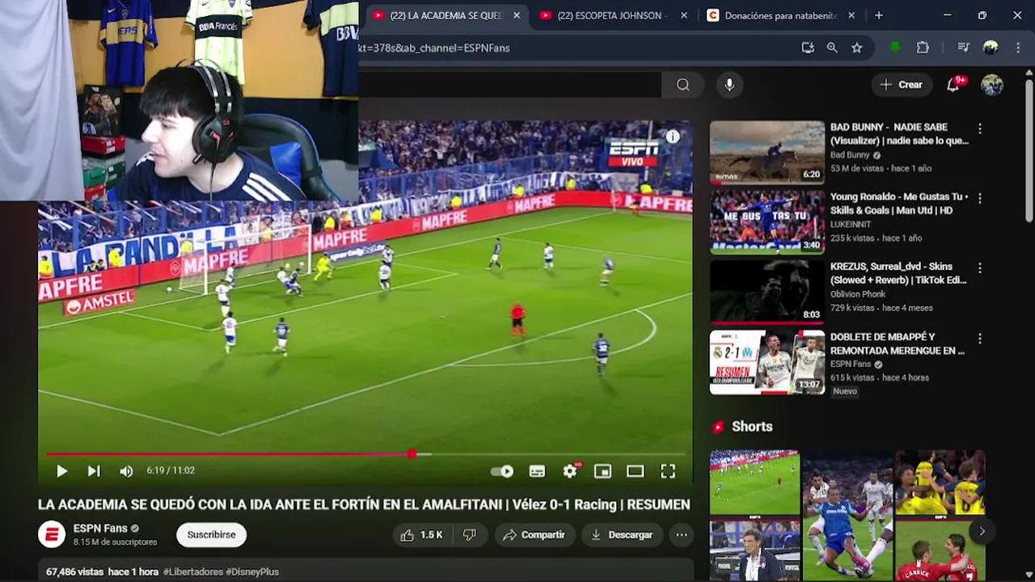1035x582 pixels.
Task: Click the green extension icon
Action: (x=894, y=48)
